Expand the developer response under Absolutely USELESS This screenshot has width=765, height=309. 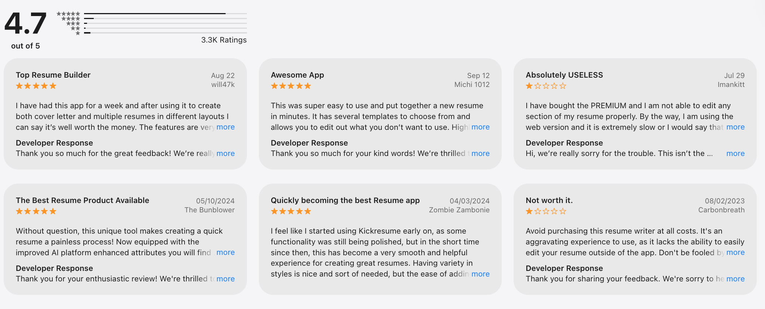(735, 153)
